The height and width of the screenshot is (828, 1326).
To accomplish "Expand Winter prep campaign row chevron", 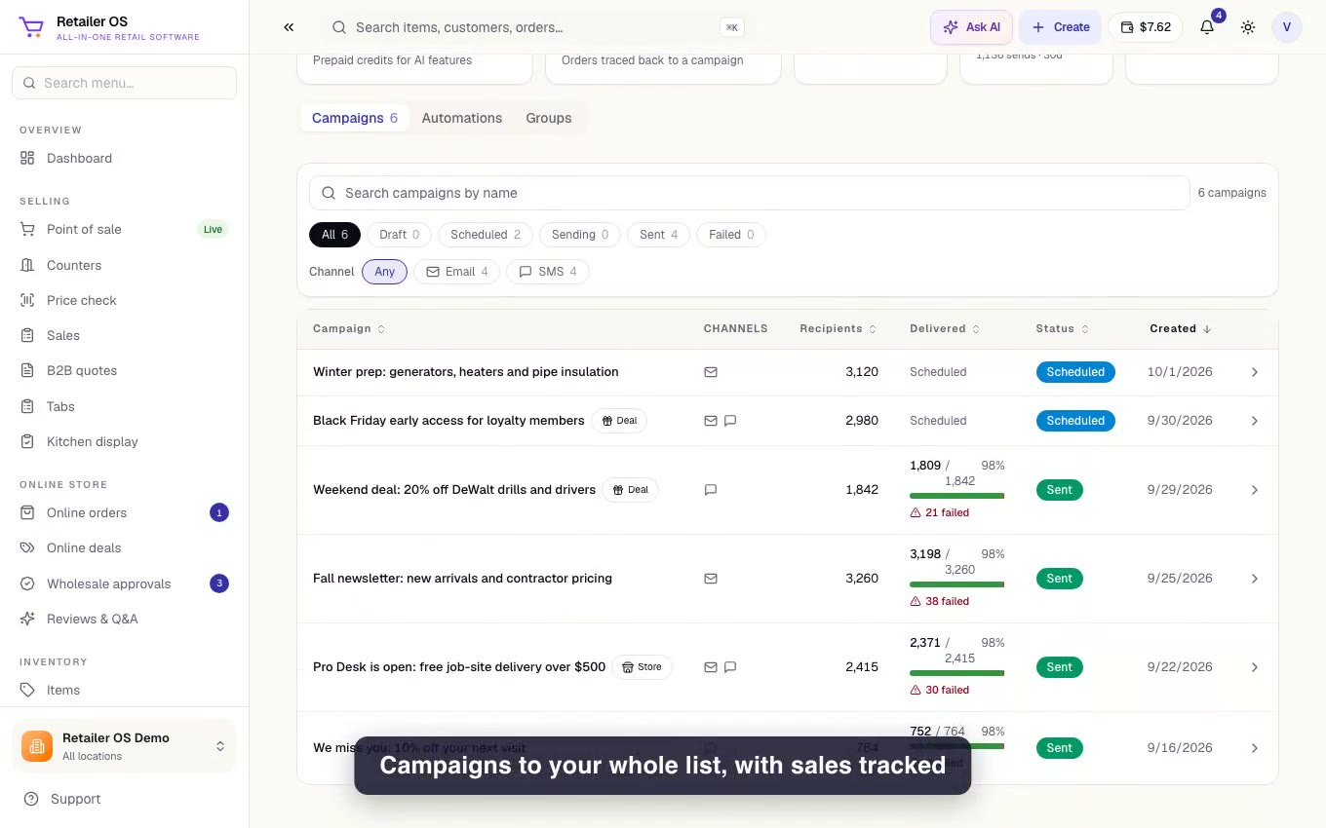I will (x=1255, y=372).
